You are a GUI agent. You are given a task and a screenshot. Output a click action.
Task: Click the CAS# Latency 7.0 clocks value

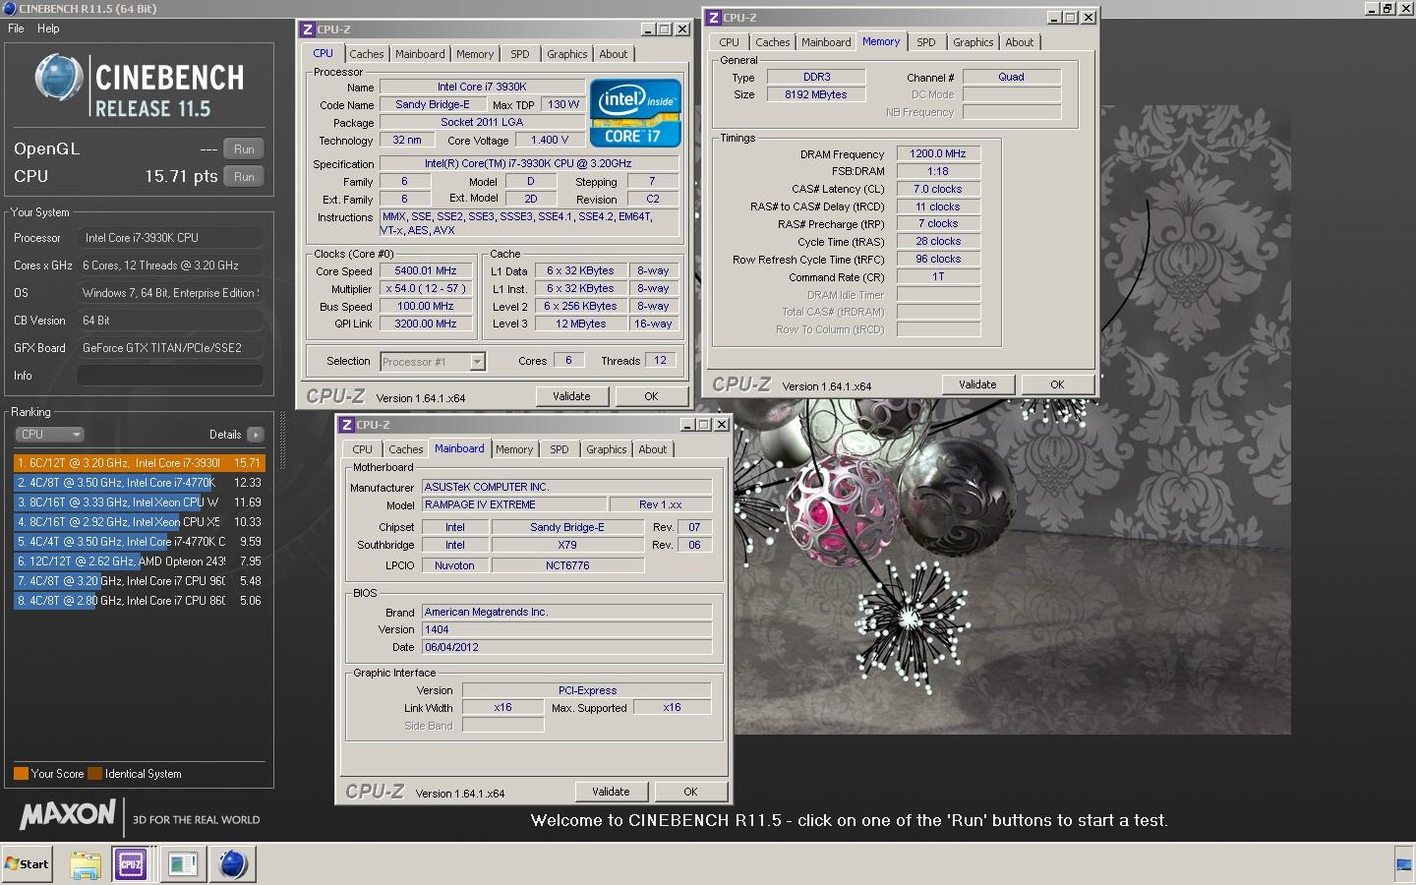pos(938,189)
